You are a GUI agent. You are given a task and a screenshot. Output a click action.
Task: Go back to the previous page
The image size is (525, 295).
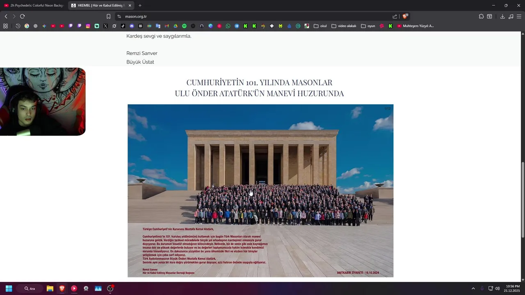(x=6, y=16)
